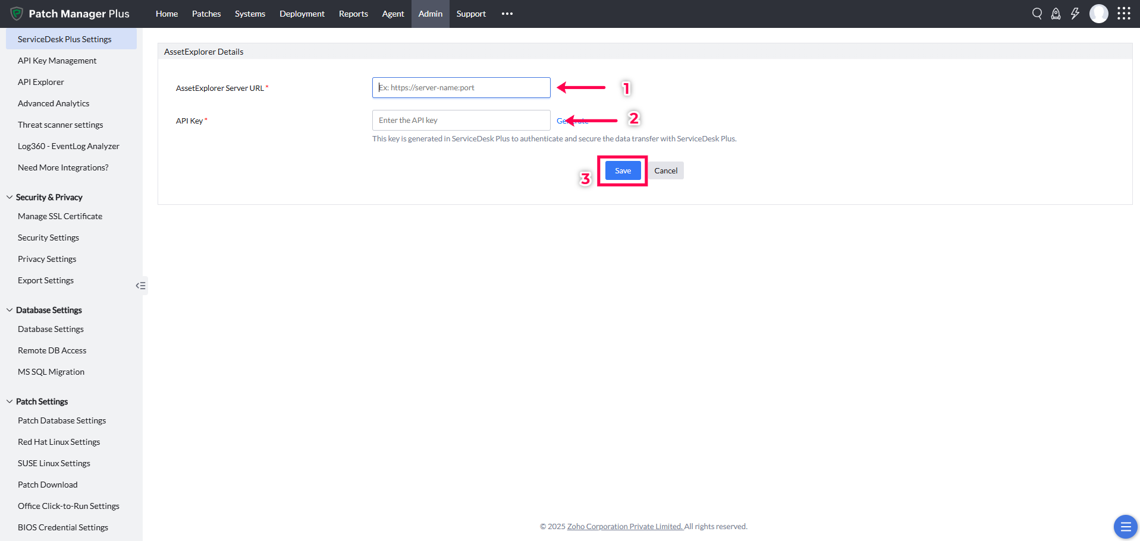This screenshot has height=541, width=1140.
Task: Save the AssetExplorer details
Action: 623,170
